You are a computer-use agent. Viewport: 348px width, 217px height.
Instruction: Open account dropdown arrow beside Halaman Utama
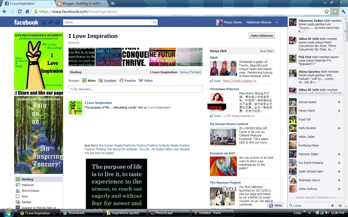[277, 23]
